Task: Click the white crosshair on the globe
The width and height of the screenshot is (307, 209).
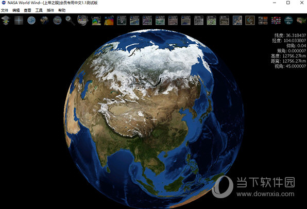Action: (x=154, y=119)
